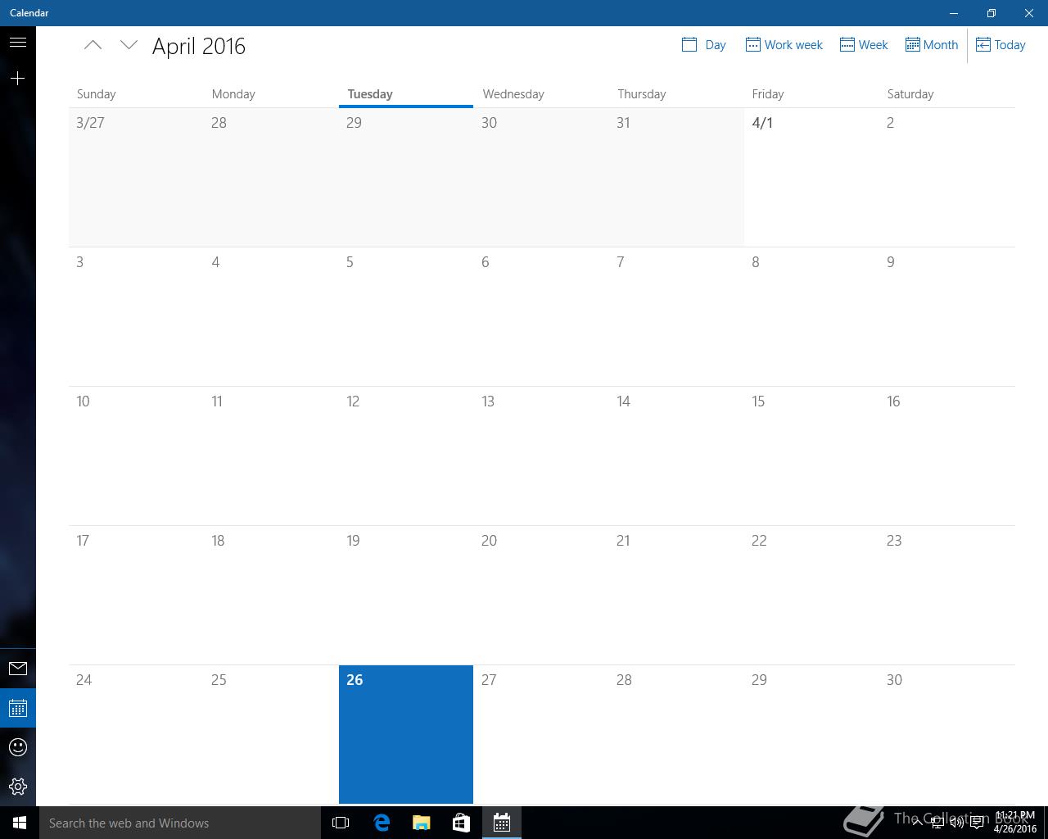The width and height of the screenshot is (1048, 839).
Task: Launch Microsoft Edge from taskbar
Action: pyautogui.click(x=381, y=823)
